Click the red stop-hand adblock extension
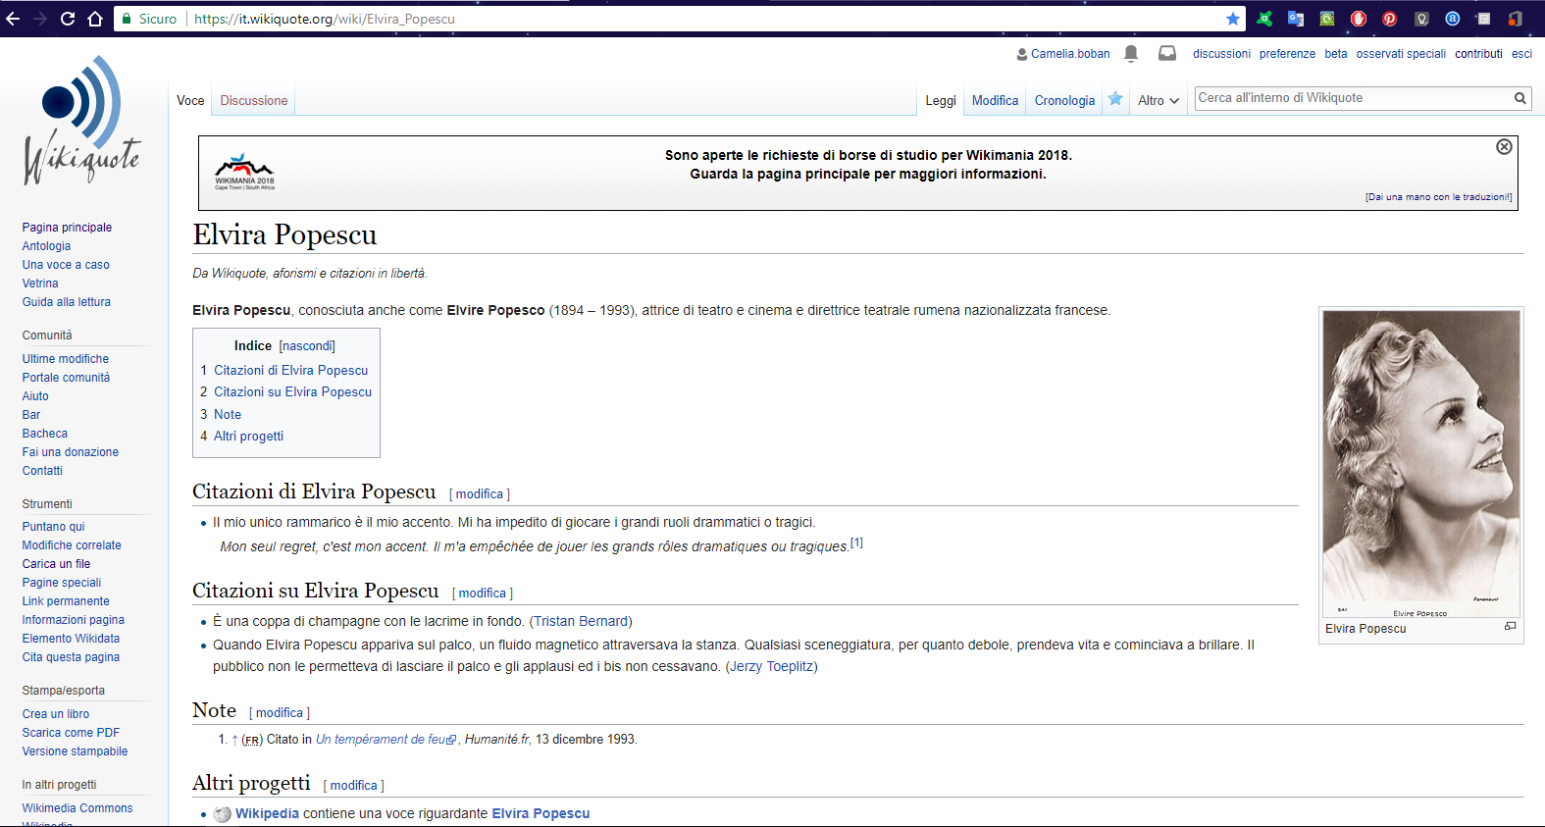 (x=1358, y=19)
